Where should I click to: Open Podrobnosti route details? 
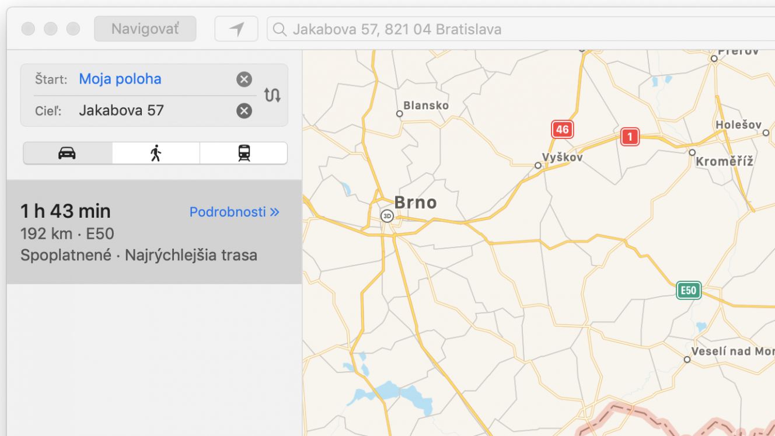[x=235, y=212]
